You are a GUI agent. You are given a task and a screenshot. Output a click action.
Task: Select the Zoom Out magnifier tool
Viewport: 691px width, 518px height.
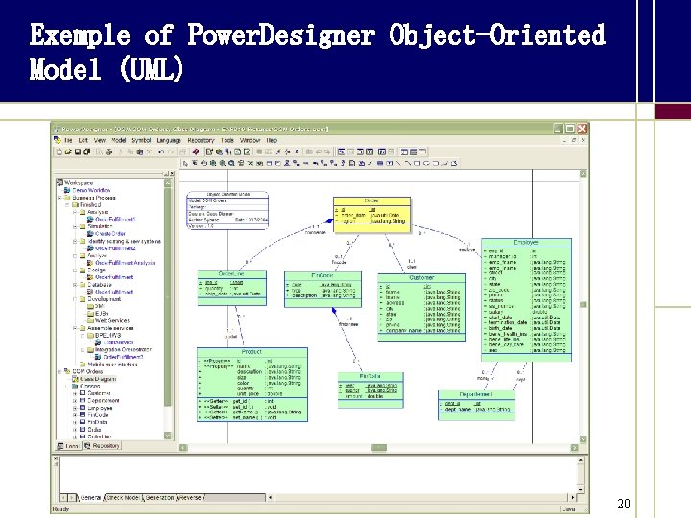point(222,163)
